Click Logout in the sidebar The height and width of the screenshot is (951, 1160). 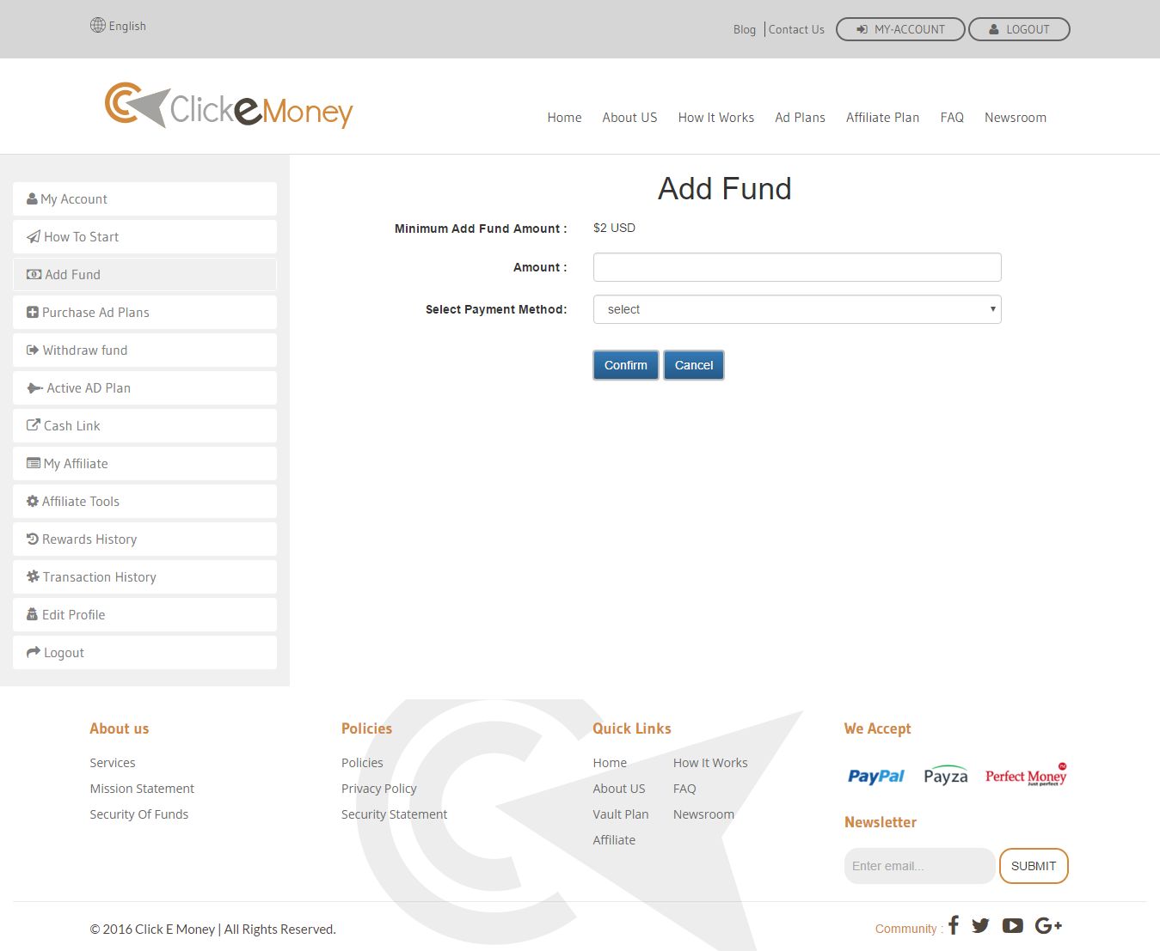[144, 653]
